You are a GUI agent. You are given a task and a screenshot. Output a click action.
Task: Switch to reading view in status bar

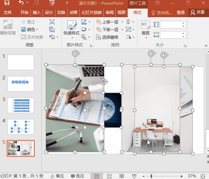[x=122, y=176]
